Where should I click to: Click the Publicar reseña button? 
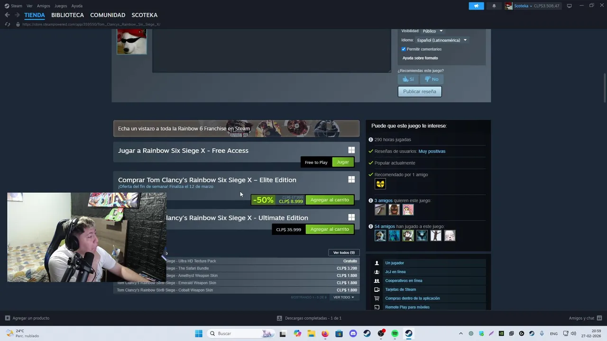coord(420,91)
